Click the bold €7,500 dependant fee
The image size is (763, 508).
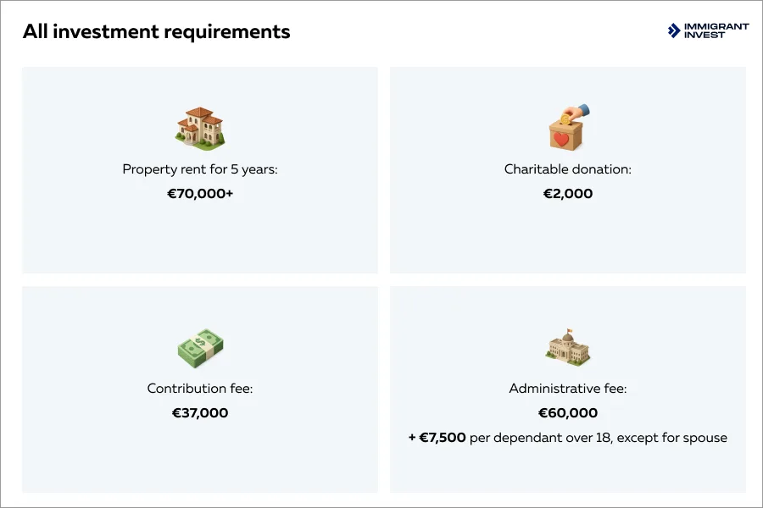(x=443, y=438)
